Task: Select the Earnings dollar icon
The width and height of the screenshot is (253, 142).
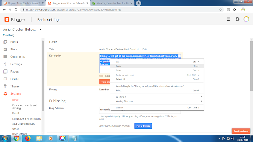Action: click(5, 64)
